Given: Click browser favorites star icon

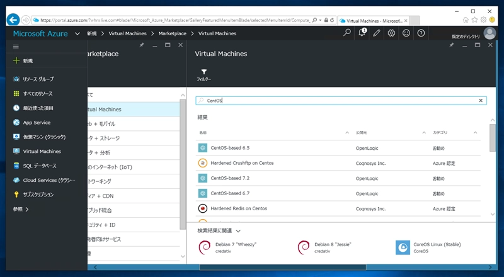Looking at the screenshot, I should [474, 20].
